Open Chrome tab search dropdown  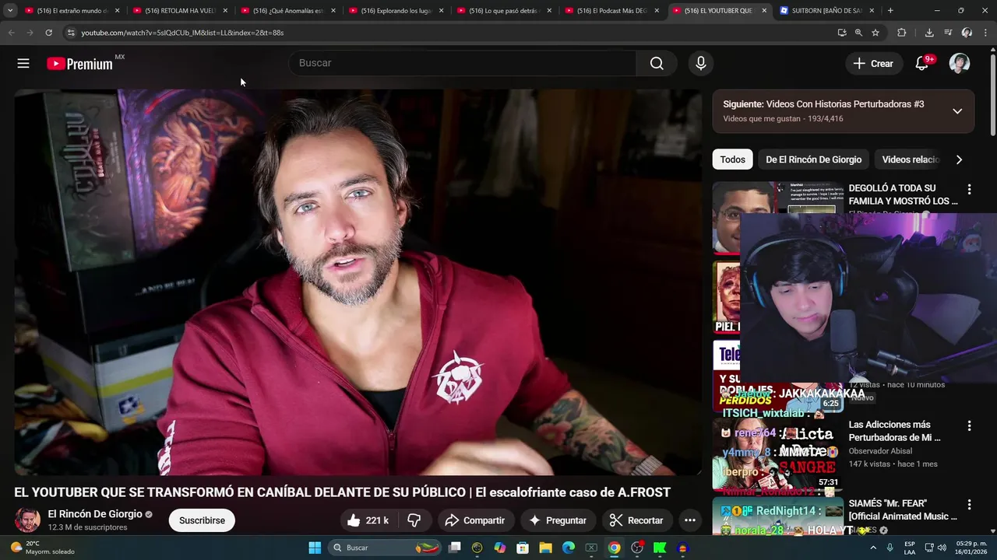pos(10,11)
